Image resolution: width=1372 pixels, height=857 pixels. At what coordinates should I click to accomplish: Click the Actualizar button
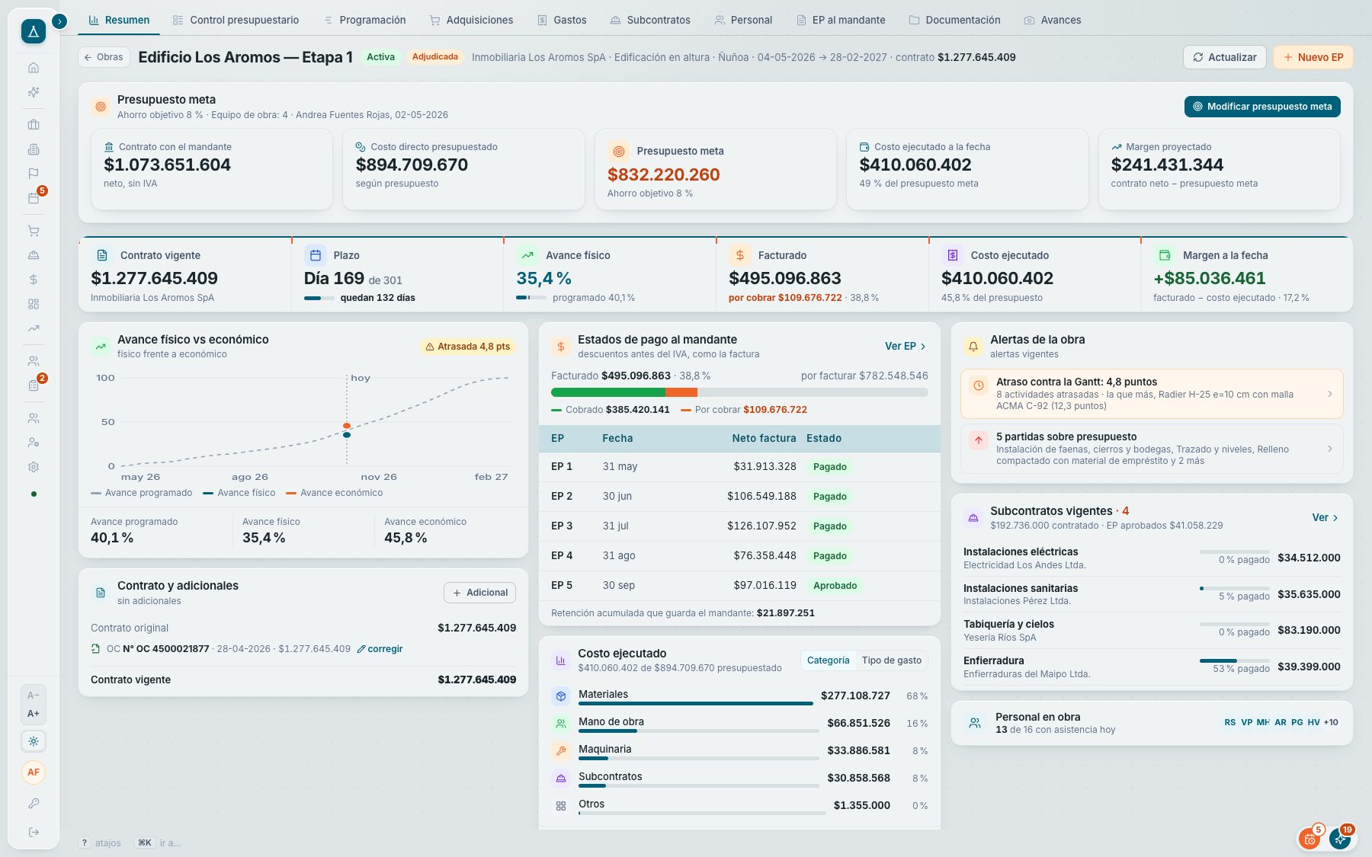(1225, 57)
